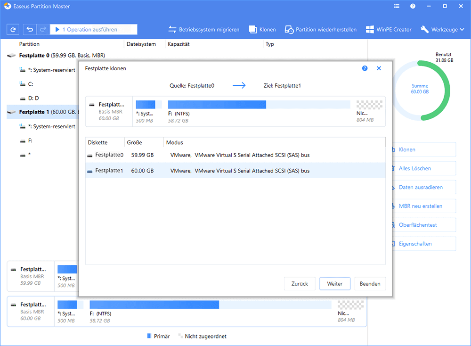
Task: Click the redo arrow icon
Action: tap(43, 29)
